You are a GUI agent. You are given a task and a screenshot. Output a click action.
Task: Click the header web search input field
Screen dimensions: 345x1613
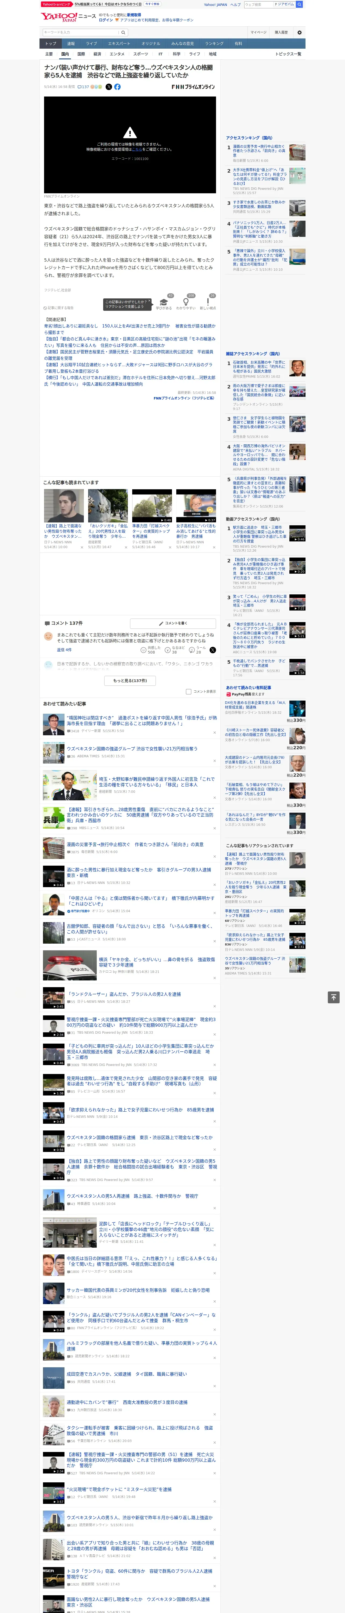click(x=258, y=4)
